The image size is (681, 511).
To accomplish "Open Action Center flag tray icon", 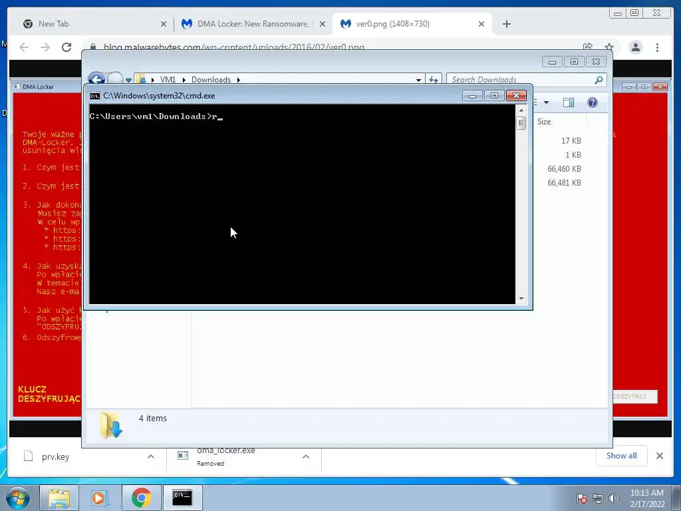I will point(582,499).
